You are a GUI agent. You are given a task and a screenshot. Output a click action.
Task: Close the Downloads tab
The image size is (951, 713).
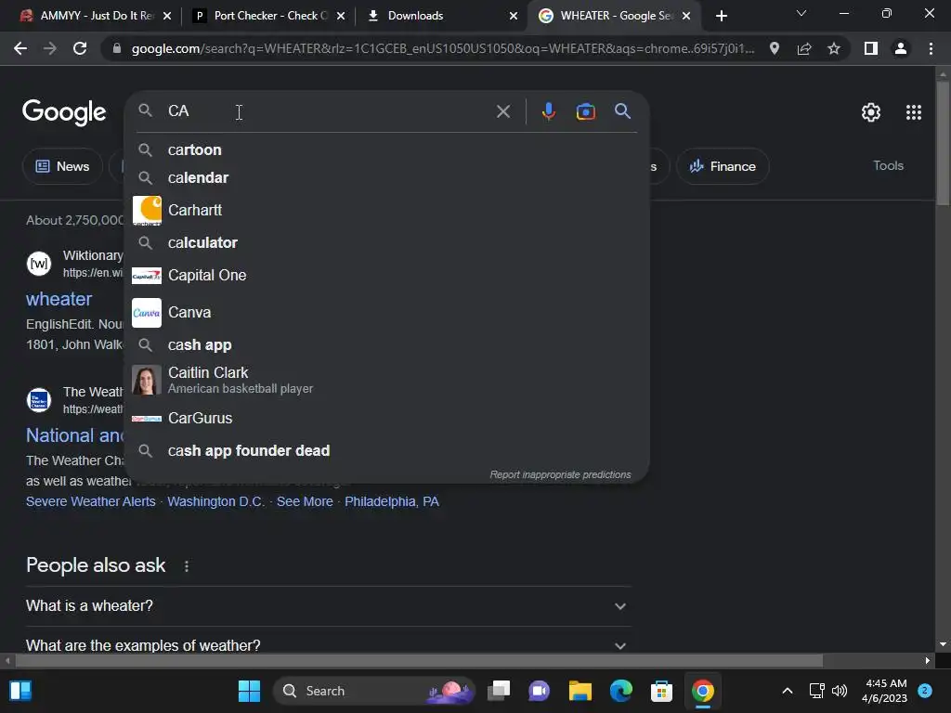point(513,16)
